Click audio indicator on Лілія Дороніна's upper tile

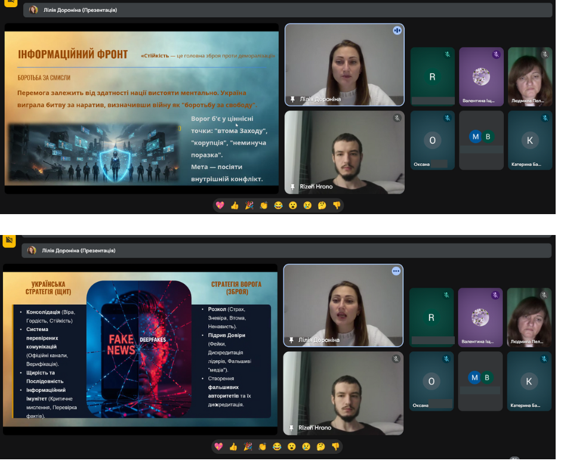[x=397, y=30]
